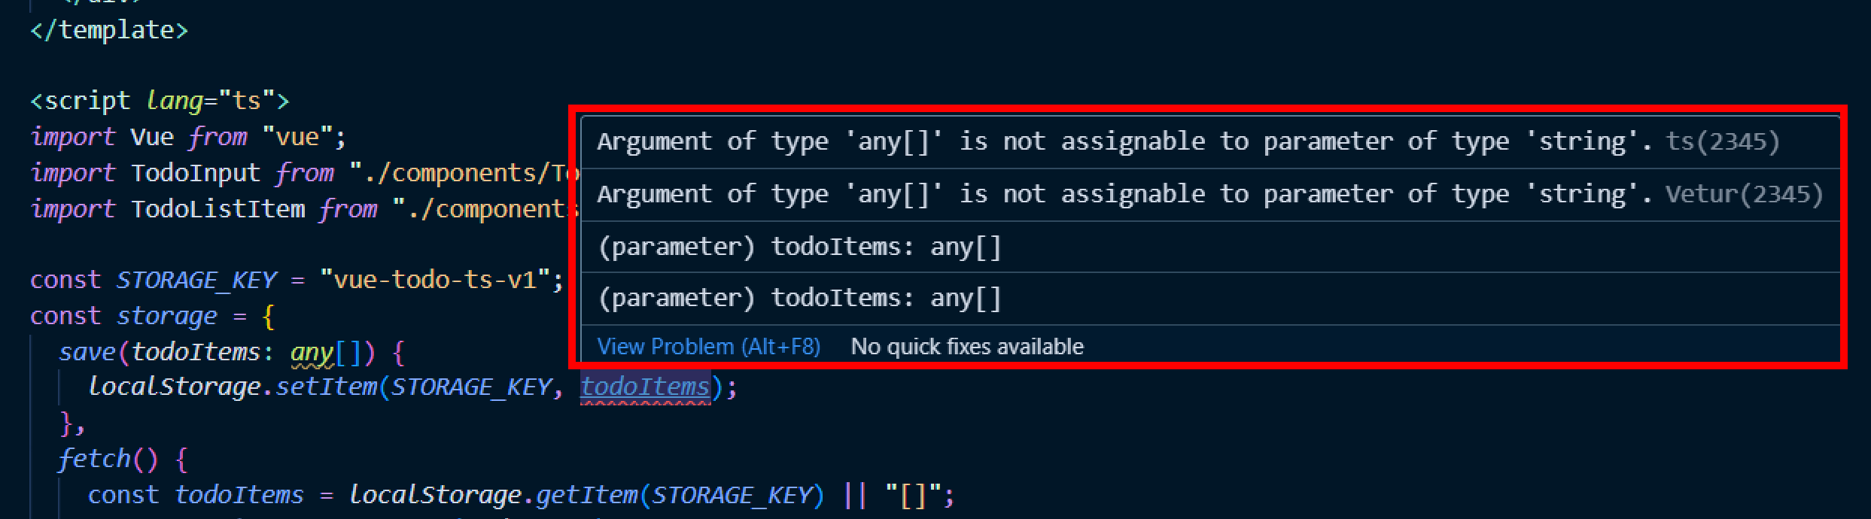Click the "vue-todo-ts-v1" string value
Viewport: 1871px width, 519px height.
pos(435,280)
